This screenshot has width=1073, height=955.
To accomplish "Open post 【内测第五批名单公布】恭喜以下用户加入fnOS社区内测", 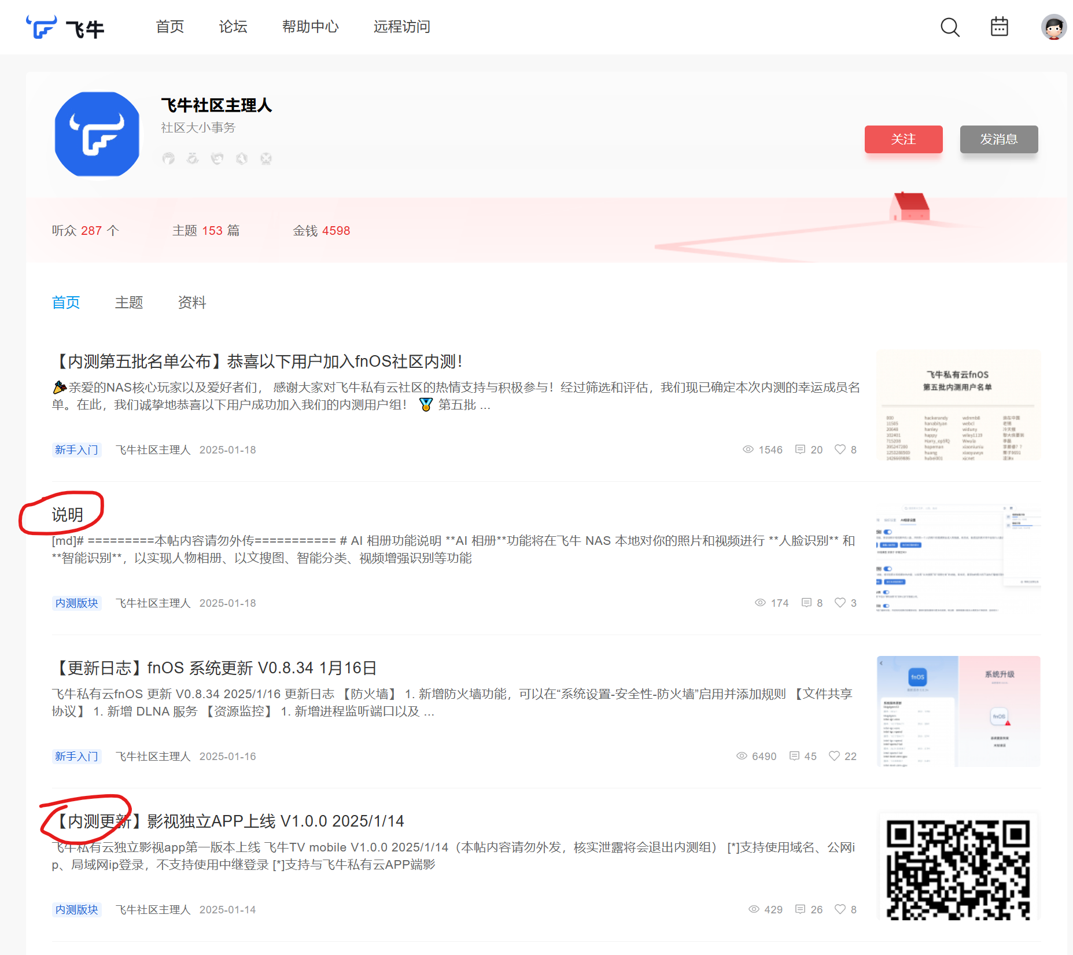I will click(258, 362).
